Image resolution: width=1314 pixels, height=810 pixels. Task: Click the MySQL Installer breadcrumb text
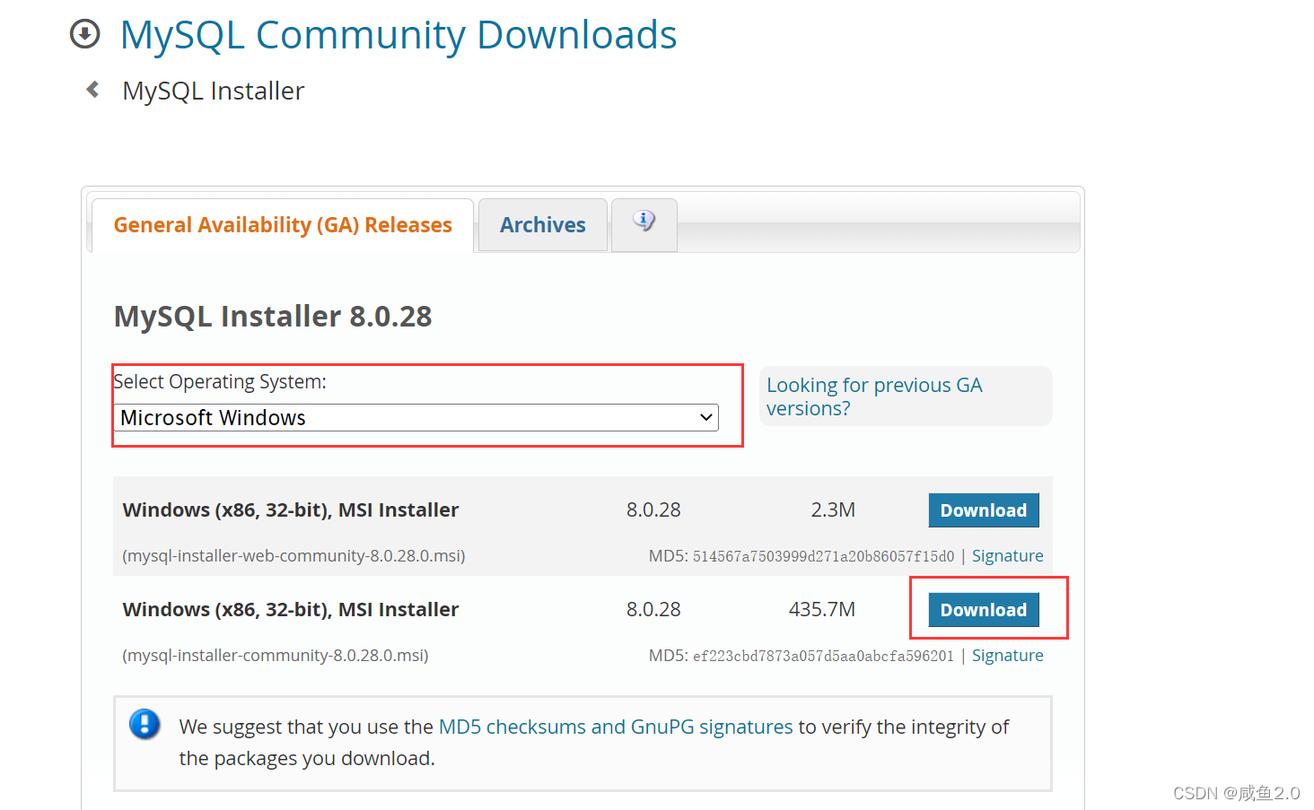coord(214,91)
